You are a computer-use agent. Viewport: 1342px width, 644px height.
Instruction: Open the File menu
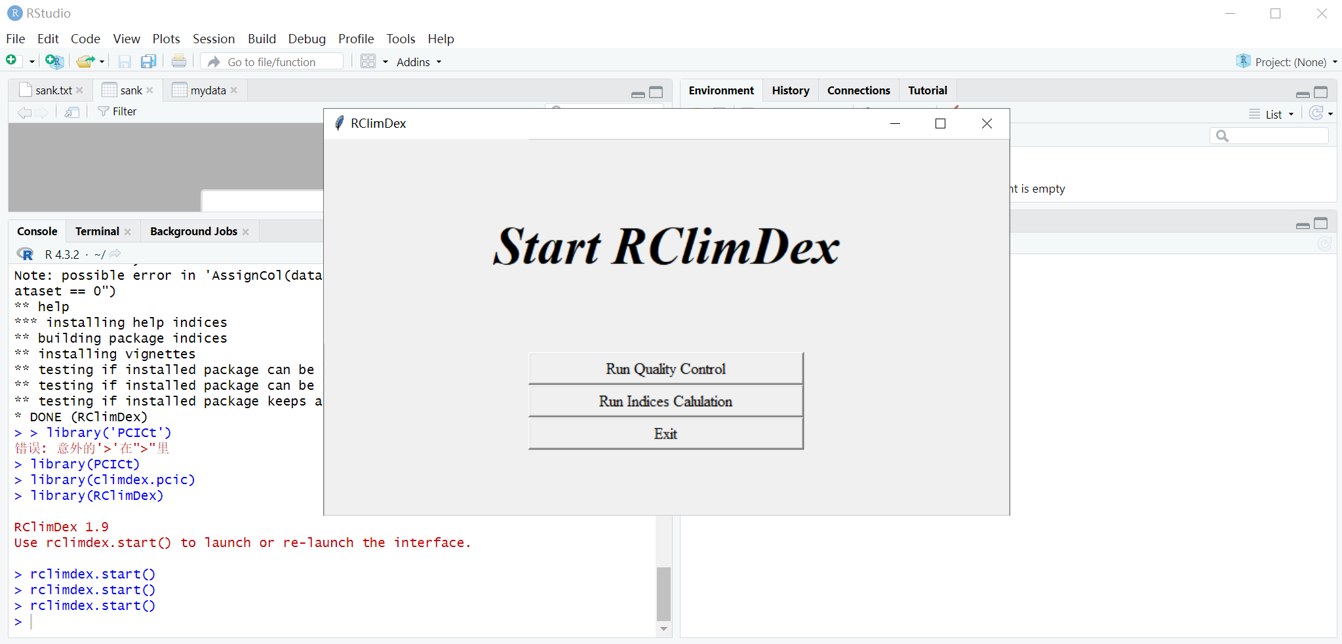coord(15,39)
